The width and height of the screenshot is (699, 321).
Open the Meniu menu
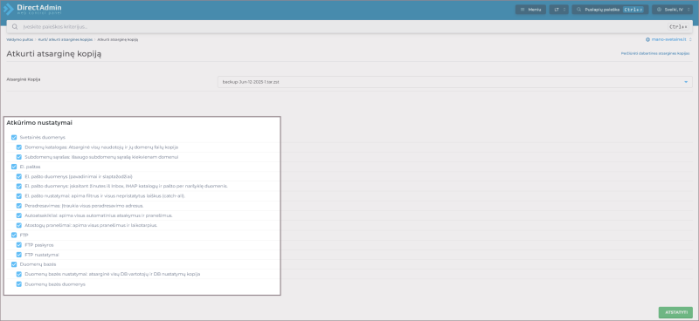(530, 10)
